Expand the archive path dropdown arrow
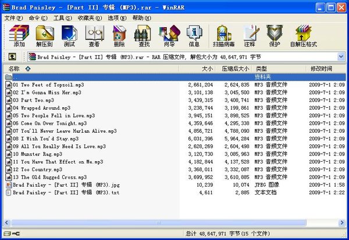Viewport: 349px width, 240px height. pyautogui.click(x=341, y=57)
